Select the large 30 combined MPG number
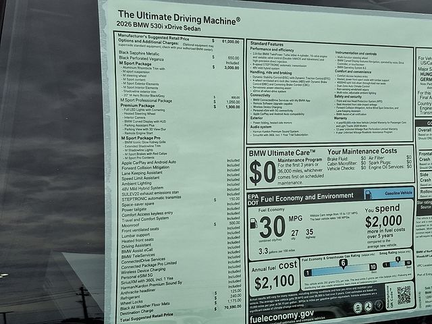Screen dimensions: 432x324 (272, 227)
